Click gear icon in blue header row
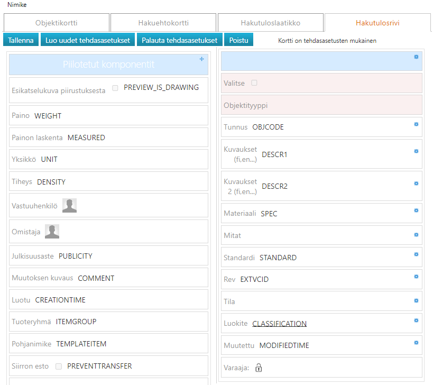The height and width of the screenshot is (385, 433). (x=416, y=57)
